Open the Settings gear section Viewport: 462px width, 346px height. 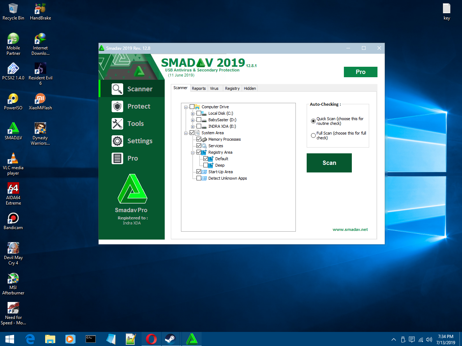(132, 141)
